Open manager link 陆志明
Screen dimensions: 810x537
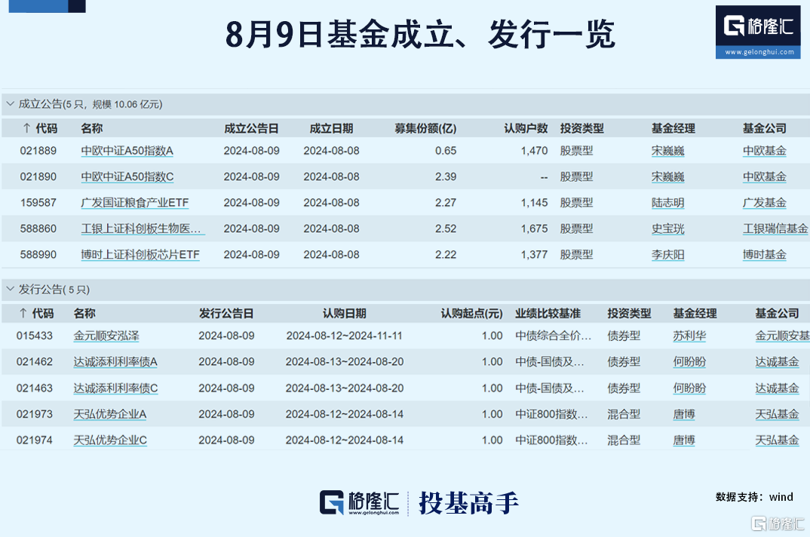668,203
